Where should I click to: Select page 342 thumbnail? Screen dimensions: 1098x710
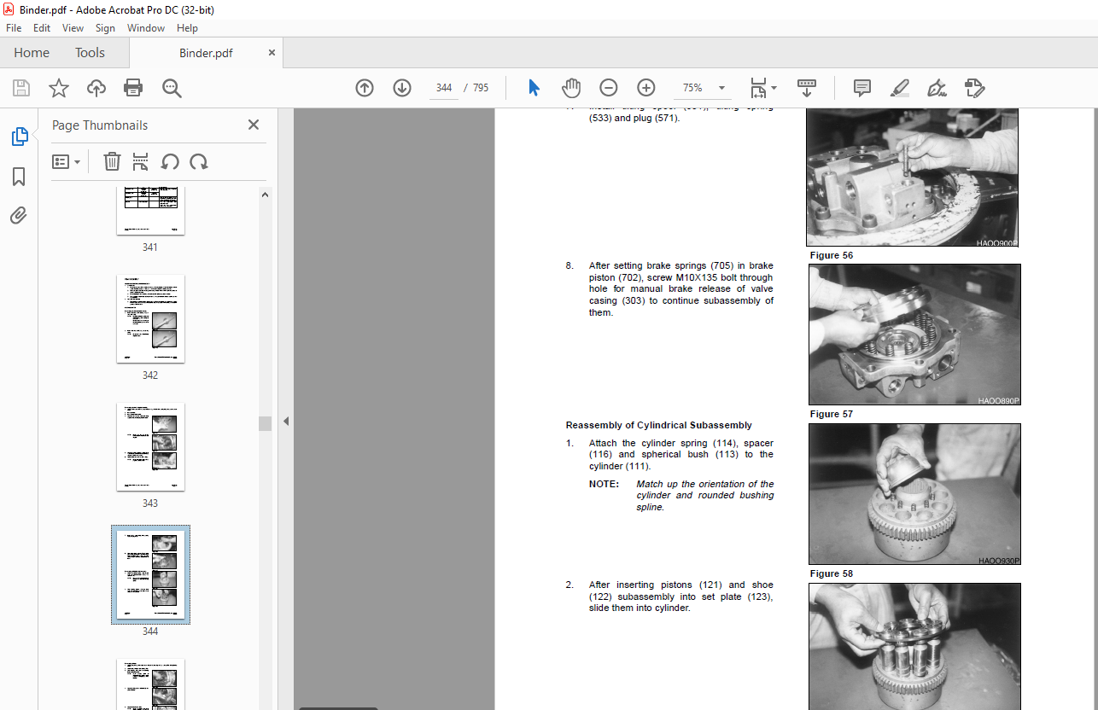click(150, 319)
